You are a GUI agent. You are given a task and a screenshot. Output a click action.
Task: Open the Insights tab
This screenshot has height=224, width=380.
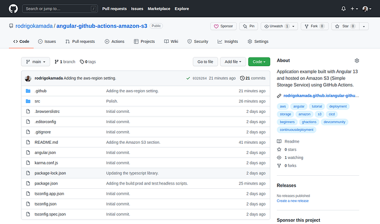[228, 41]
